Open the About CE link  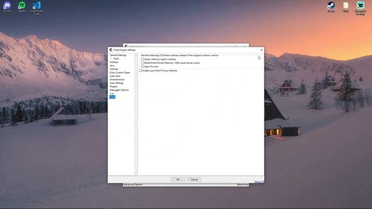259,182
